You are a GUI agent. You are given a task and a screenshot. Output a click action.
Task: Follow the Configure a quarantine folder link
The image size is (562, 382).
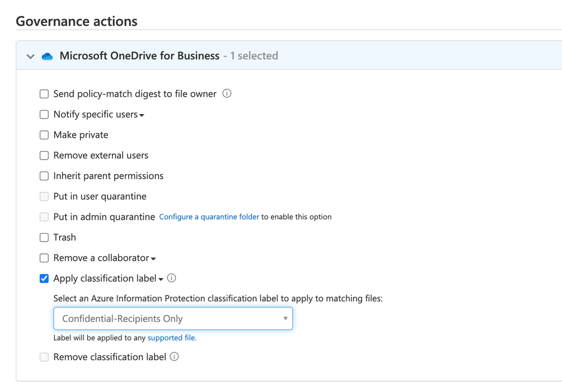click(209, 217)
